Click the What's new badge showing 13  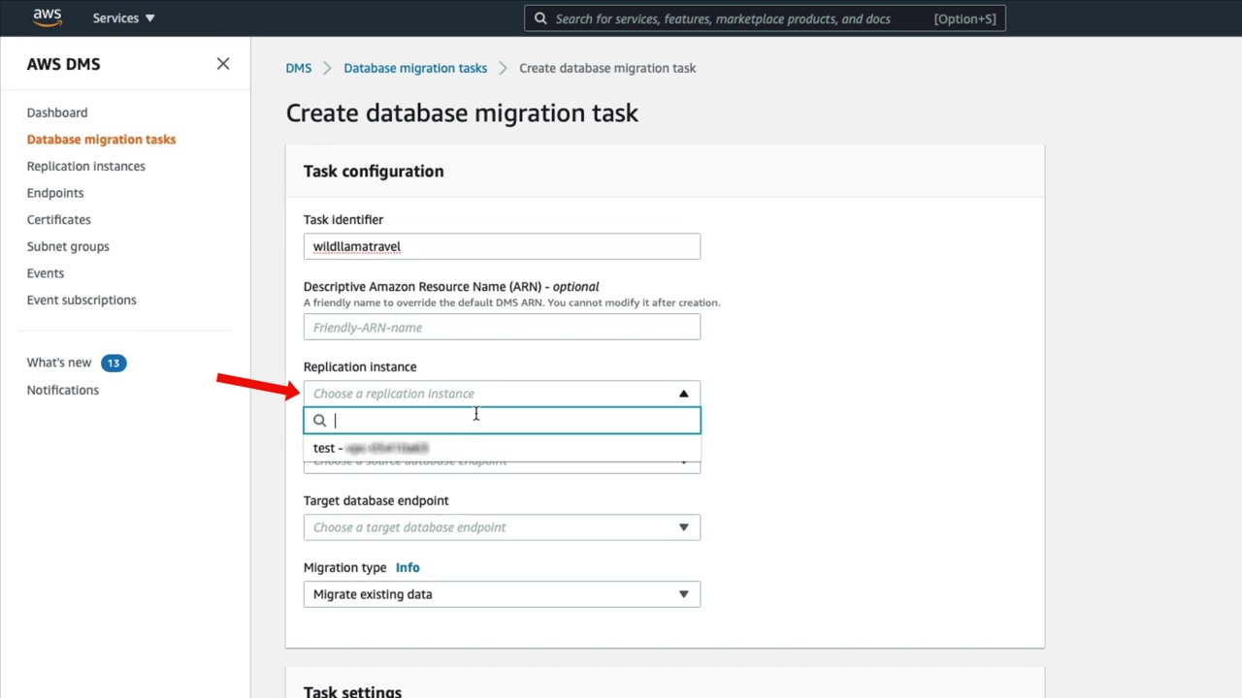tap(114, 363)
